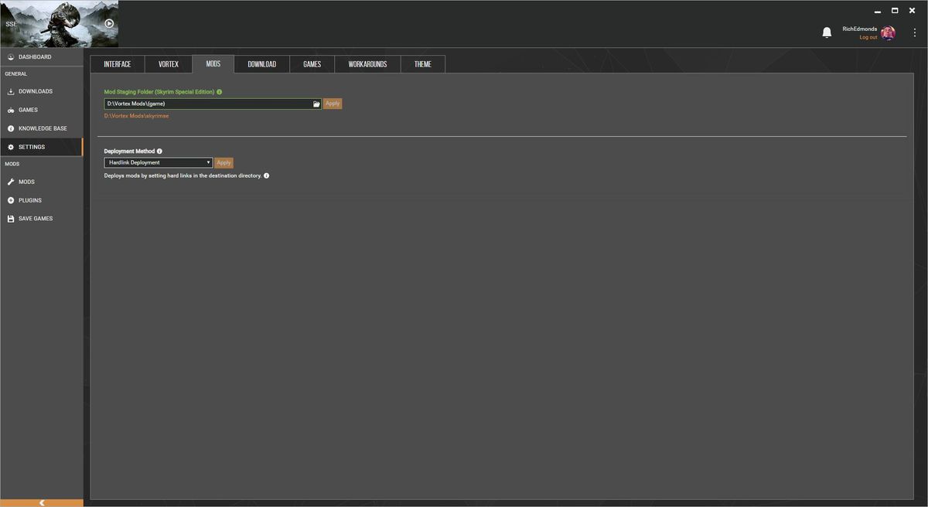Apply the mod staging folder path
This screenshot has height=507, width=928.
click(333, 104)
